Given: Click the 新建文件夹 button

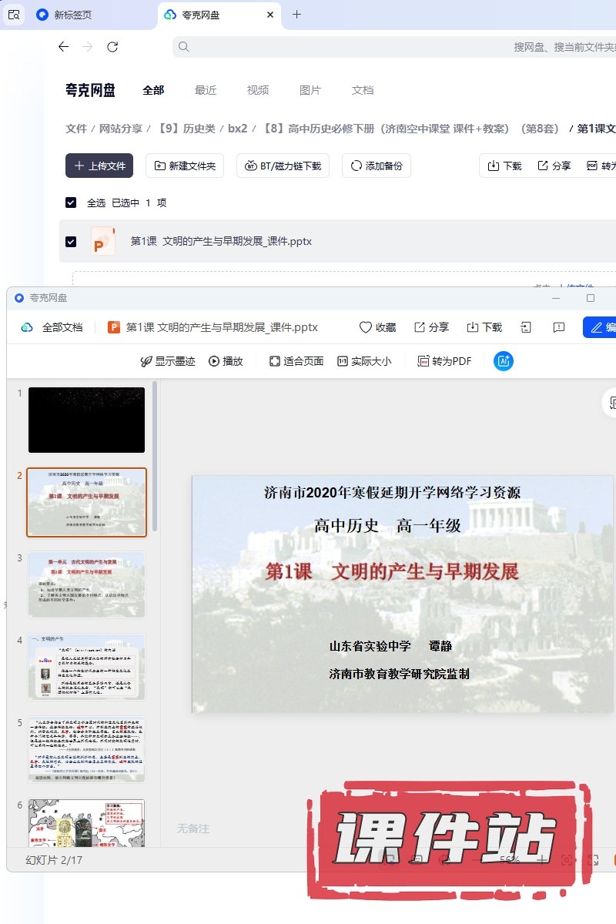Looking at the screenshot, I should click(x=186, y=166).
